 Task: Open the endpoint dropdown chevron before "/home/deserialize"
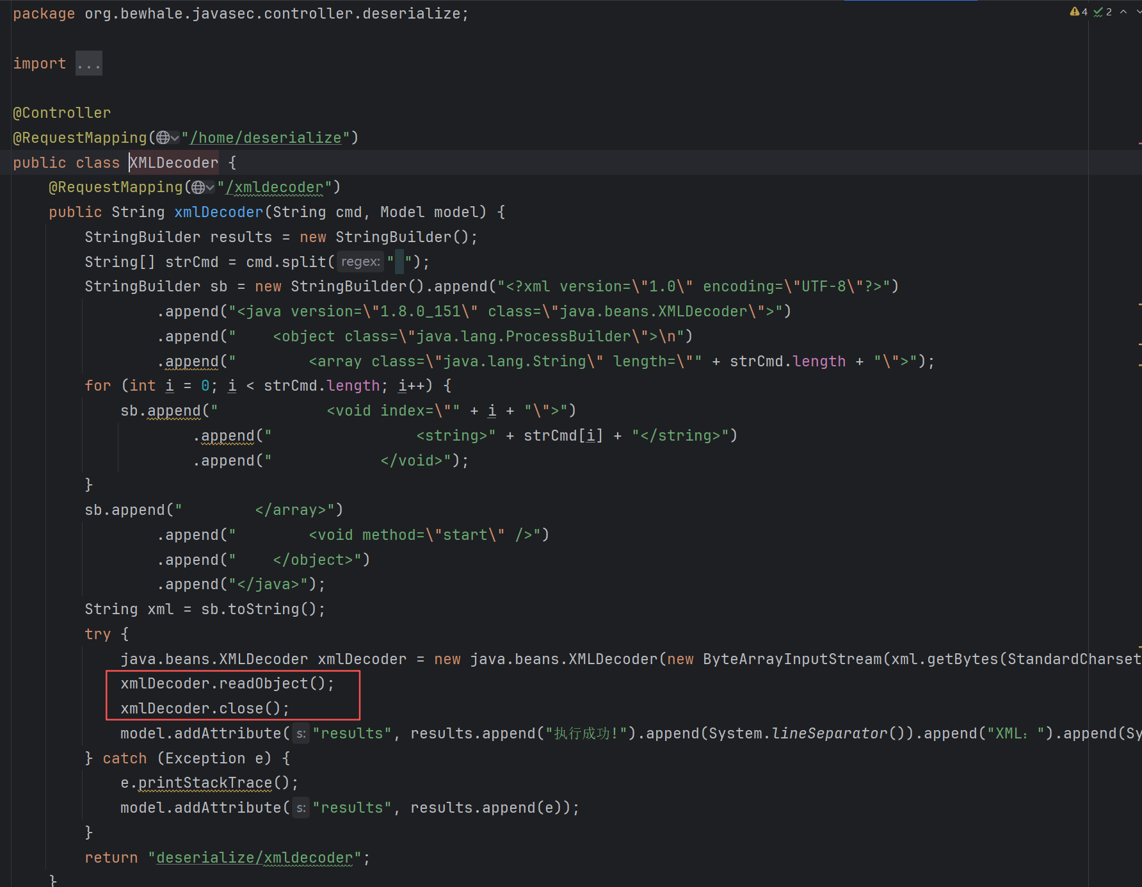(175, 138)
